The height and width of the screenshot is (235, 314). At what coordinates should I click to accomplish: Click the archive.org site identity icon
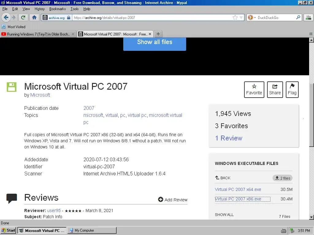tap(45, 17)
